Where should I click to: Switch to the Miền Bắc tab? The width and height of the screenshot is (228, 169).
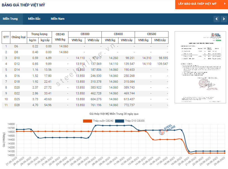click(x=34, y=19)
